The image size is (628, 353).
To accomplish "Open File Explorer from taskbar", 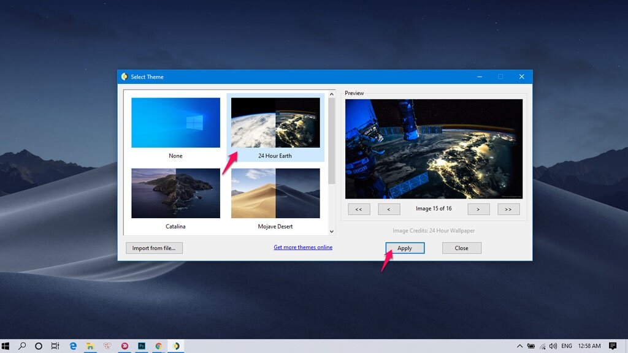I will (91, 346).
